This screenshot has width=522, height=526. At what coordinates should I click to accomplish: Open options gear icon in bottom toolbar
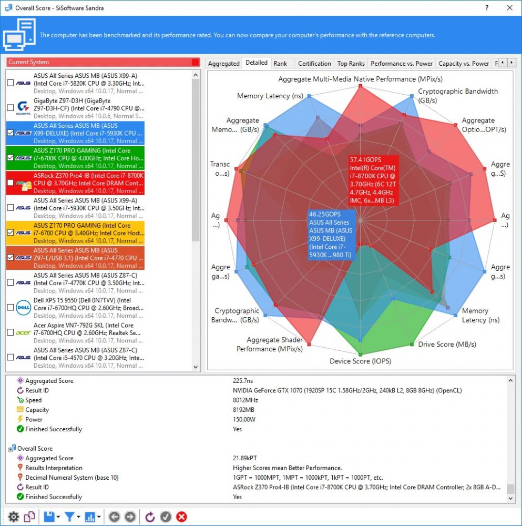[14, 517]
